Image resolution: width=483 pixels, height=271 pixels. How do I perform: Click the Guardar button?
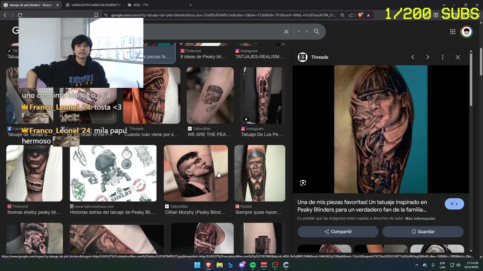pos(423,231)
